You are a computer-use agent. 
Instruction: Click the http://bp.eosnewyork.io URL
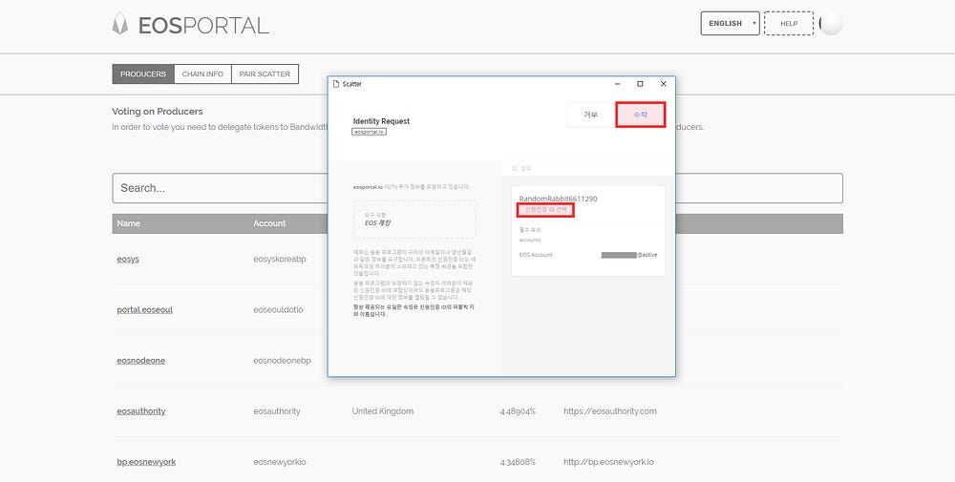click(x=608, y=462)
